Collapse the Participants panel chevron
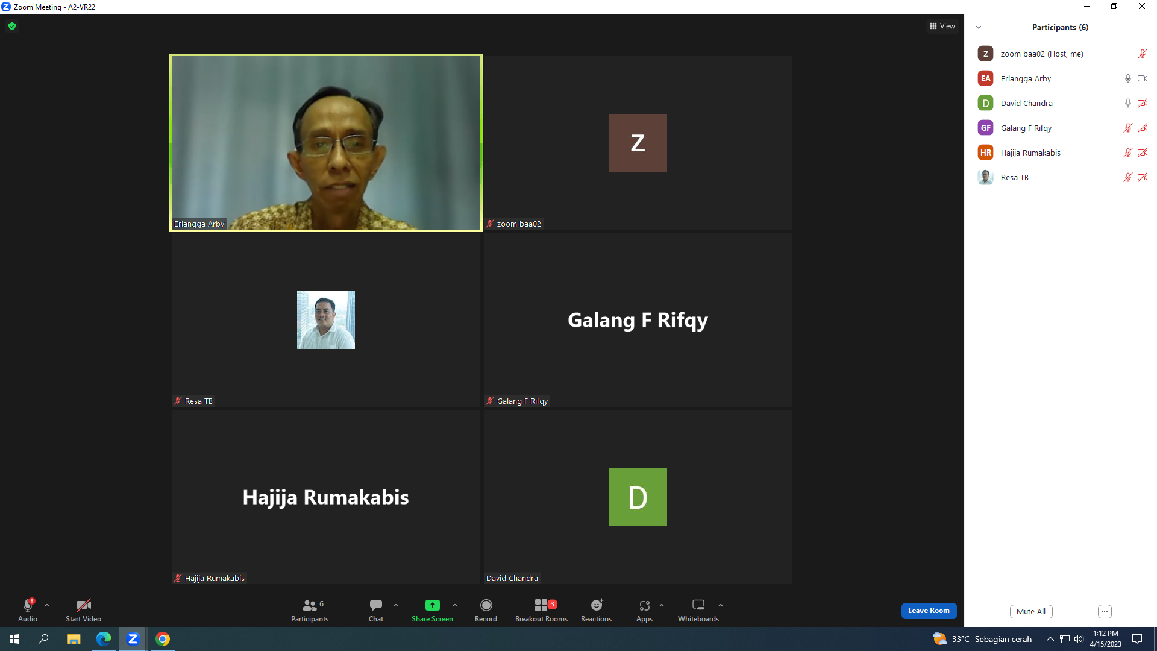Viewport: 1157px width, 651px height. [979, 27]
